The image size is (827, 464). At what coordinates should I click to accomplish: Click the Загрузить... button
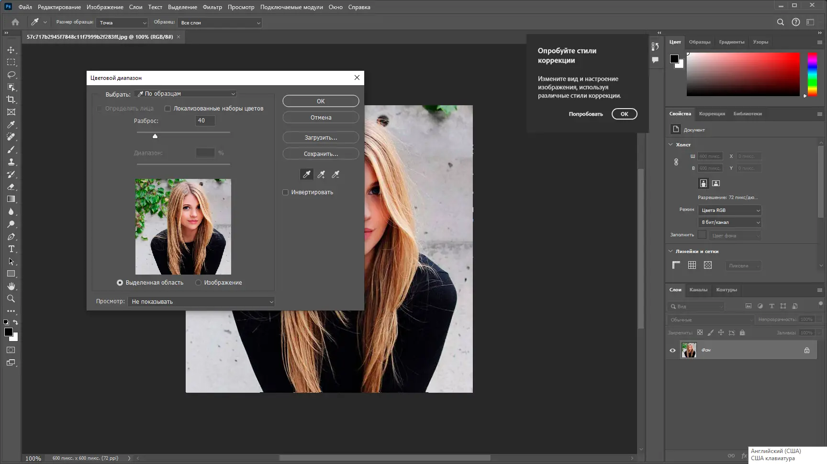pos(321,138)
